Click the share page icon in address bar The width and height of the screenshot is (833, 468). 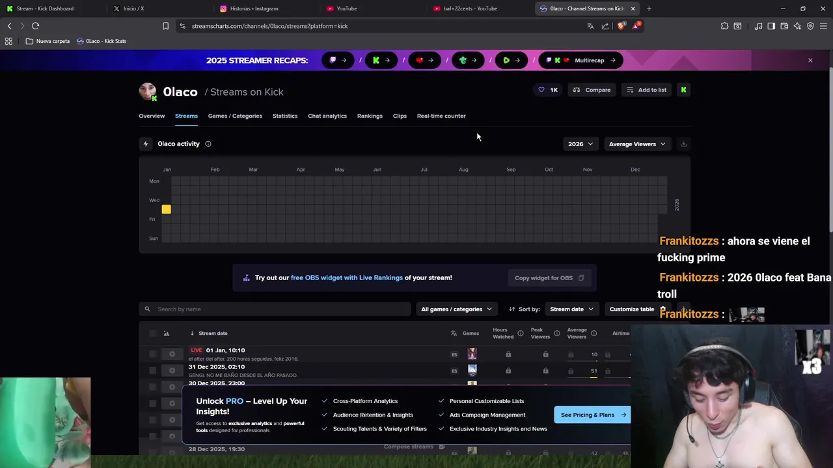pyautogui.click(x=605, y=26)
